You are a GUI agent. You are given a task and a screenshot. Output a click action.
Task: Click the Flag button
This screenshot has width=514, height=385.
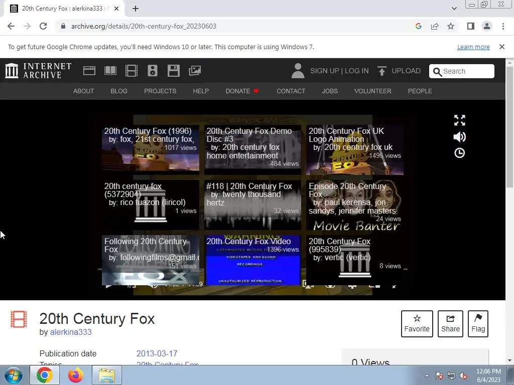(478, 324)
